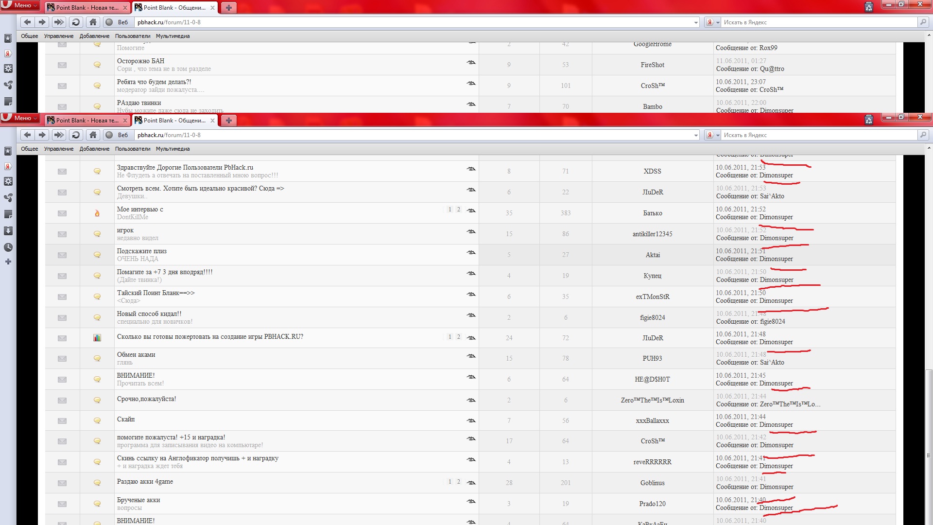Image resolution: width=933 pixels, height=525 pixels.
Task: Open Yandex search engine dropdown in upper window
Action: (x=713, y=22)
